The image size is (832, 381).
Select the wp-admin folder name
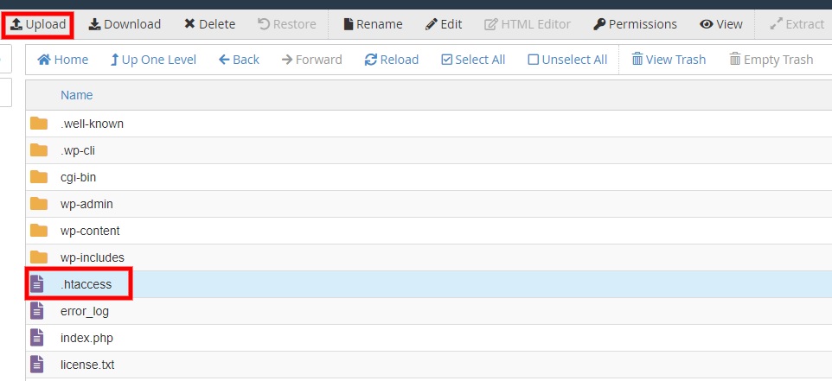point(86,204)
